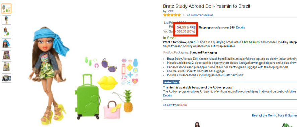Viewport: 297px width, 127px height.
Task: Select the first thumbnail showing doll with accessories
Action: click(x=6, y=8)
